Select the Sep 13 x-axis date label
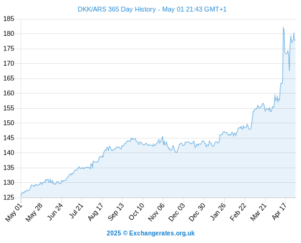The width and height of the screenshot is (301, 243). click(116, 212)
